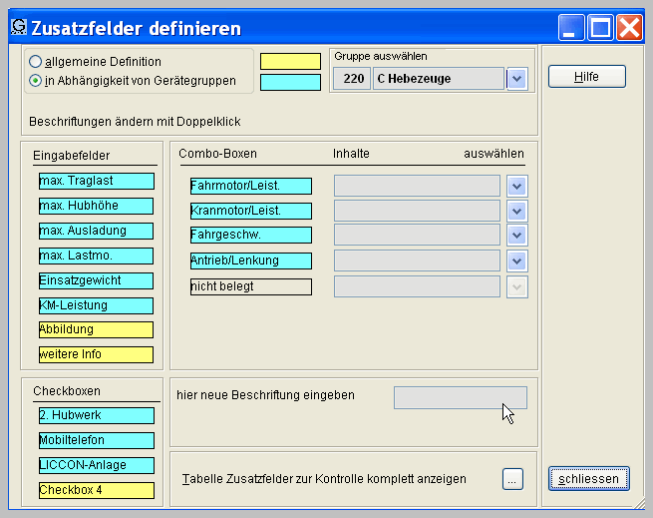Select the 'Einsatzgewicht' field label
653x518 pixels.
96,280
